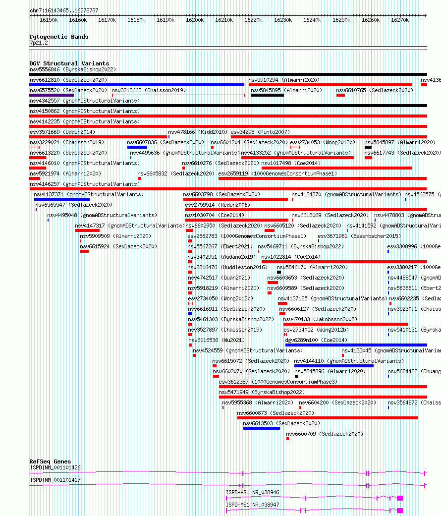Click esv3571669 (Uddin2014) variant label
This screenshot has width=441, height=516.
tap(62, 132)
